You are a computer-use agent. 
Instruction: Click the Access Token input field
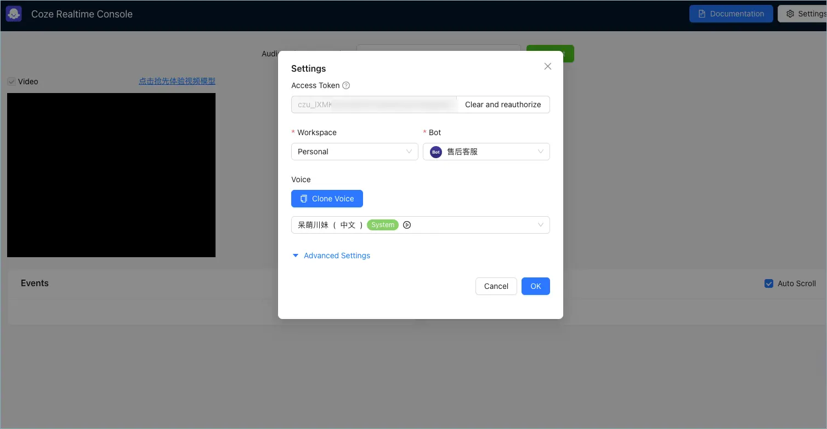(x=374, y=105)
